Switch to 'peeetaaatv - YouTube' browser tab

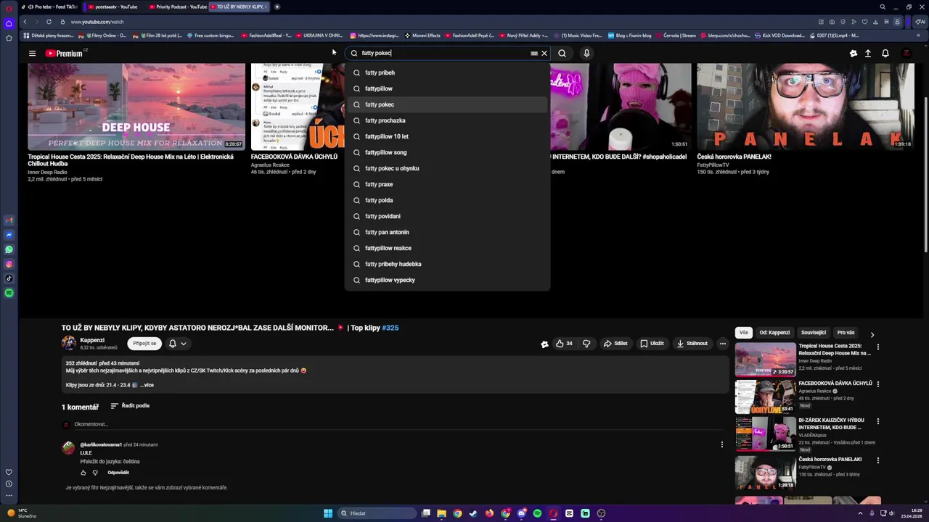[115, 7]
